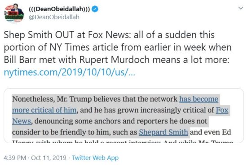Screen dimensions: 247x166
Task: Click the Oct 11, 2019 date
Action: (x=49, y=157)
